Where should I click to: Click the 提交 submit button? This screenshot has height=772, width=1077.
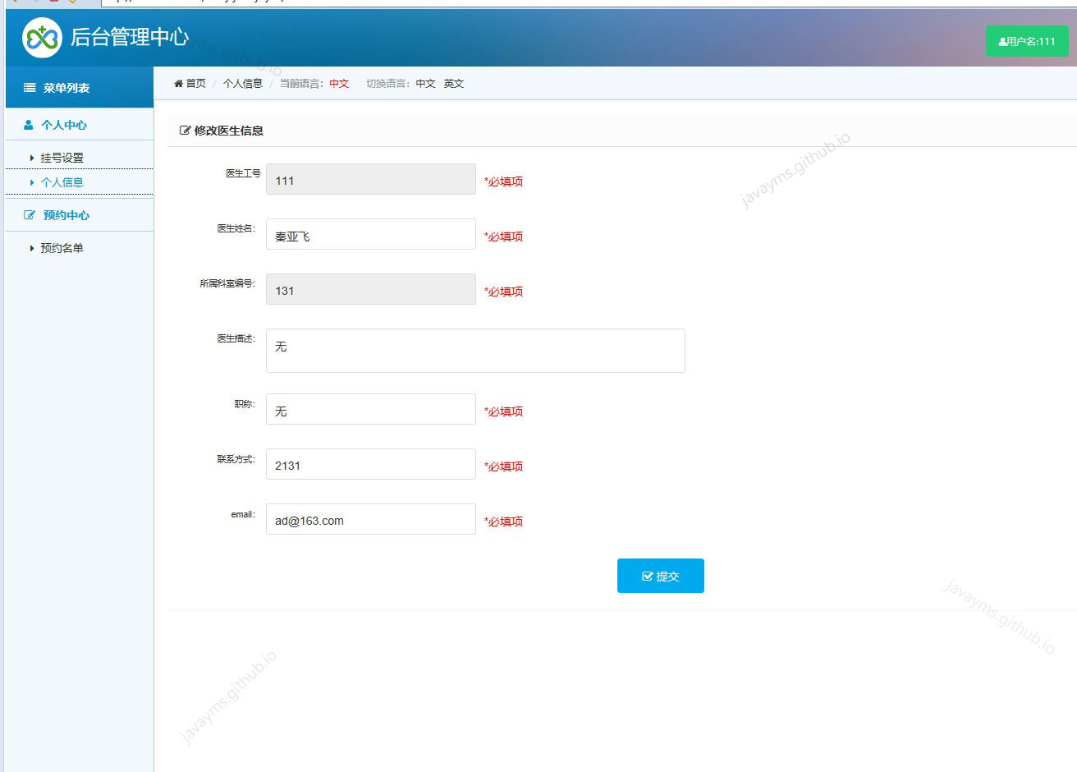[661, 576]
